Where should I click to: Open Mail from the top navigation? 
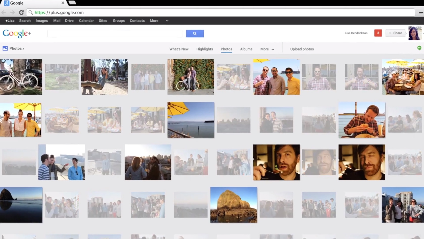(x=57, y=21)
